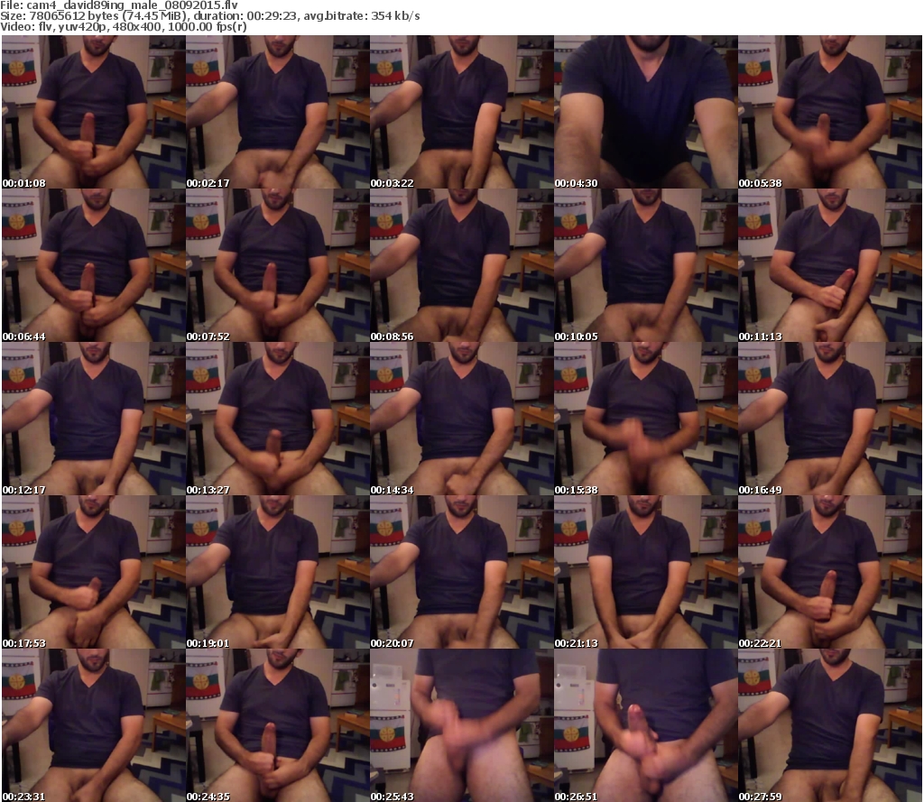
Task: Pick the frame stamped 00:16:49
Action: point(830,419)
